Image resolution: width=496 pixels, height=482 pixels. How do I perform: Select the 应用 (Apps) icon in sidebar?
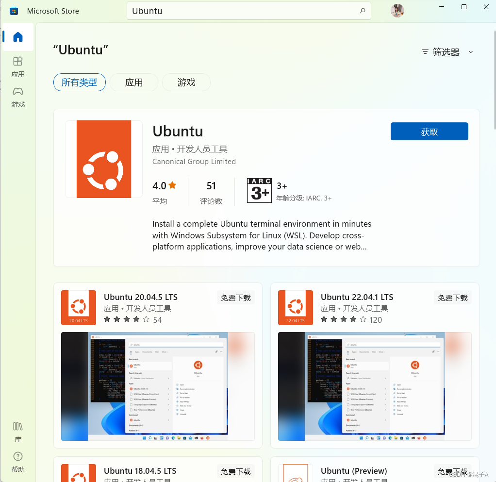(x=17, y=67)
